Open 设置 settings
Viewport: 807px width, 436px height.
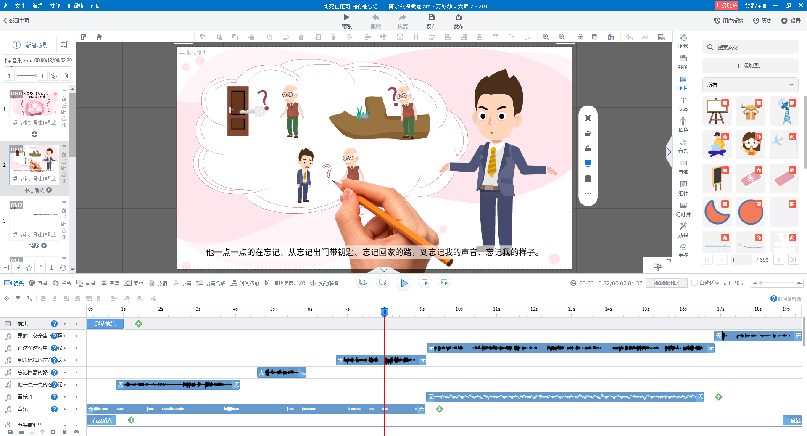pyautogui.click(x=791, y=21)
